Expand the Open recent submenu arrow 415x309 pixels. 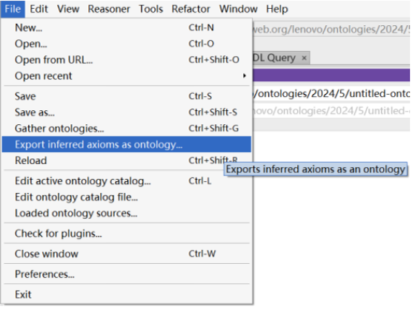pos(245,76)
